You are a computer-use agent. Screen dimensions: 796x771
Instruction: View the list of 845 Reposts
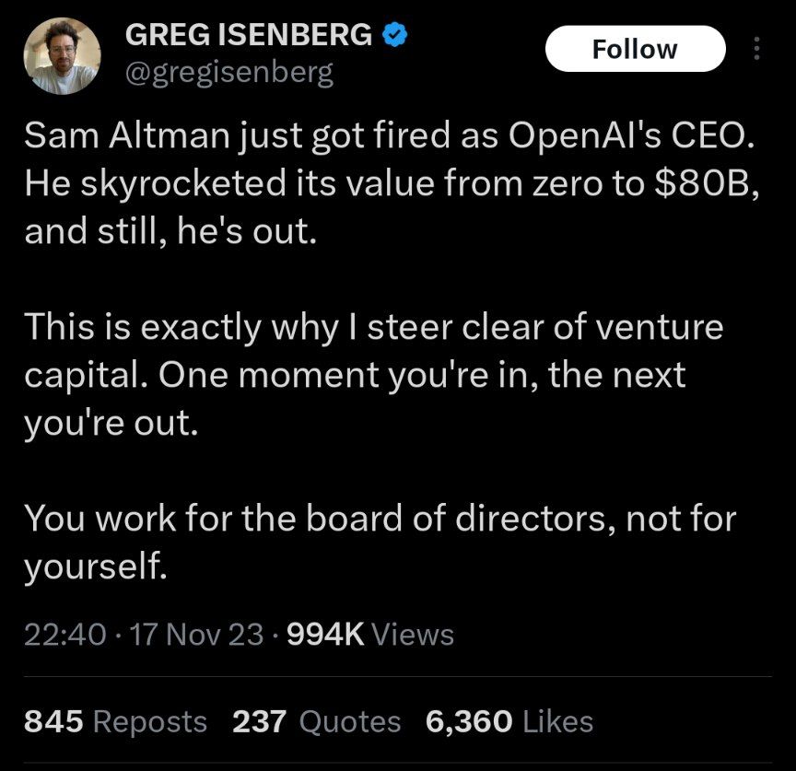tap(115, 721)
